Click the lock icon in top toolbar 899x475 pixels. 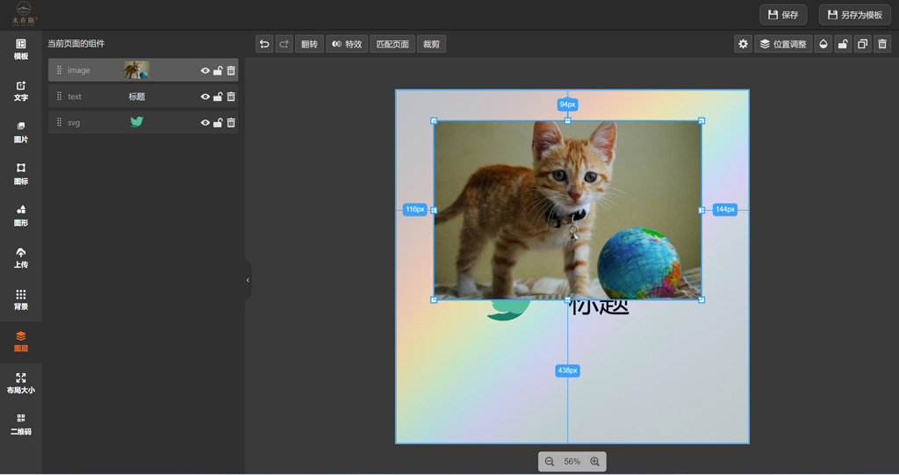pos(843,44)
